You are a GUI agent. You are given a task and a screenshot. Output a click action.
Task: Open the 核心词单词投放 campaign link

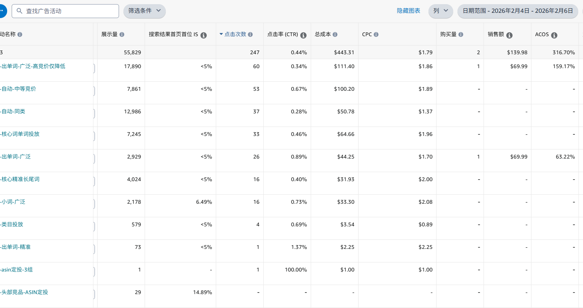pos(20,134)
